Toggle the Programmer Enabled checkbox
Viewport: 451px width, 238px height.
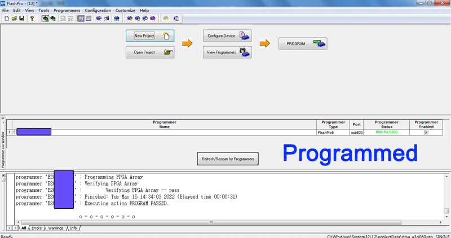tap(426, 132)
